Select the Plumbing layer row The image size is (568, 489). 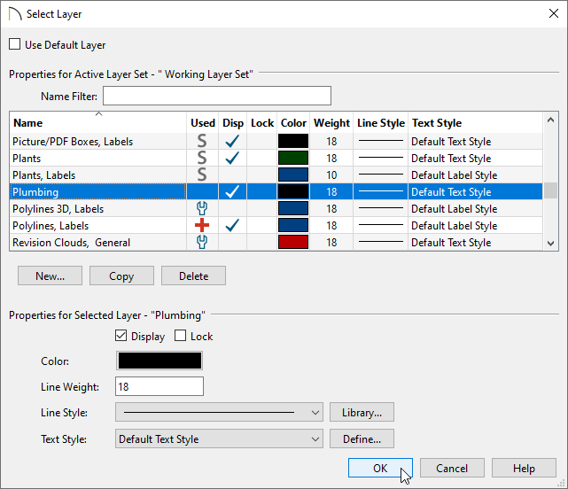(x=276, y=191)
